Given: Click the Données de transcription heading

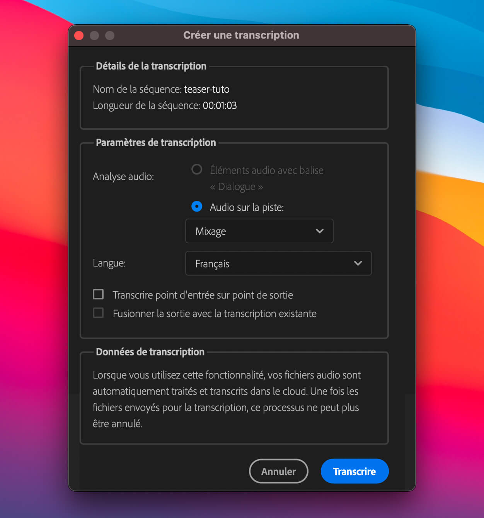Looking at the screenshot, I should [150, 352].
